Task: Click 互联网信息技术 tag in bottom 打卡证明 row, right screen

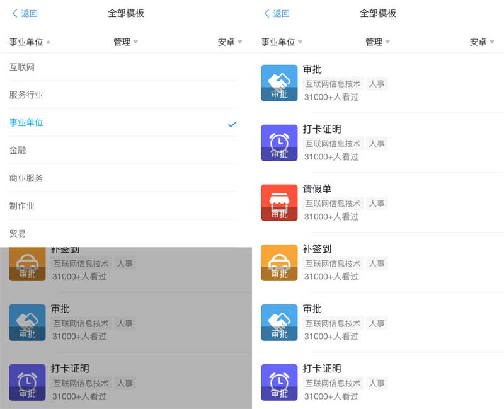Action: (x=333, y=383)
